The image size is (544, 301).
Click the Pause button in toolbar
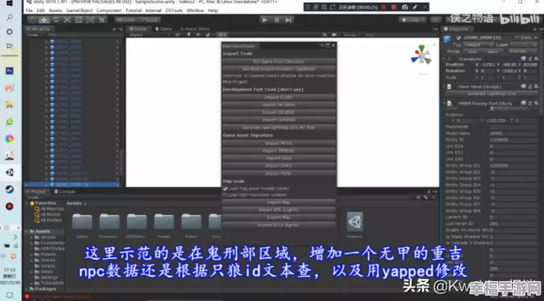coord(277,20)
